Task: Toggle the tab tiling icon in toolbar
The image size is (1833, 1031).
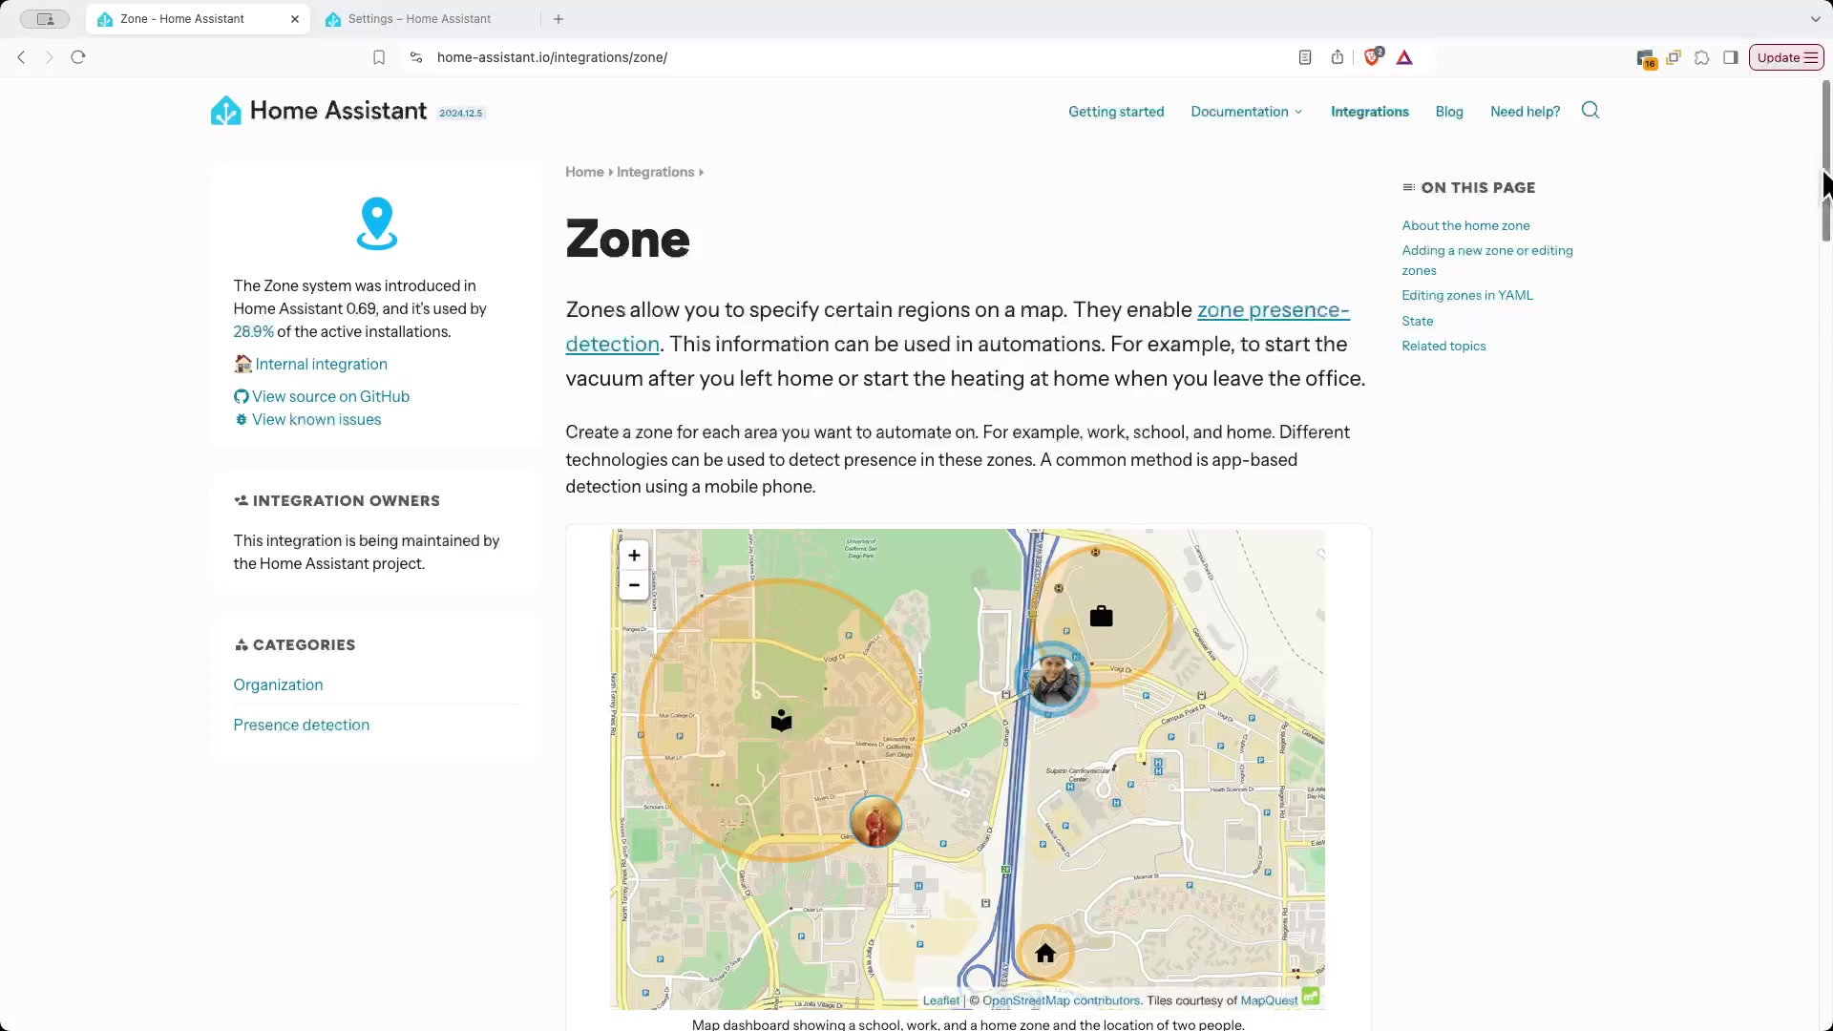Action: tap(1674, 57)
